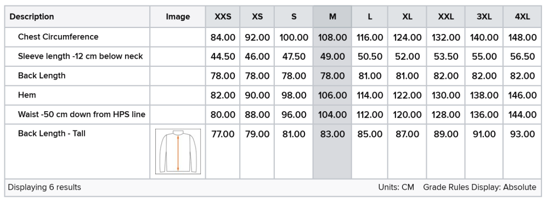Select Sleeve length 4XL value 56.50
Screen dimensions: 548x206
522,56
